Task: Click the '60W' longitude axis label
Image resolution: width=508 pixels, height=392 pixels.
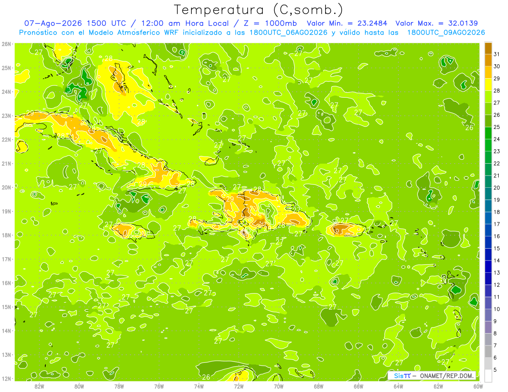Action: point(478,386)
